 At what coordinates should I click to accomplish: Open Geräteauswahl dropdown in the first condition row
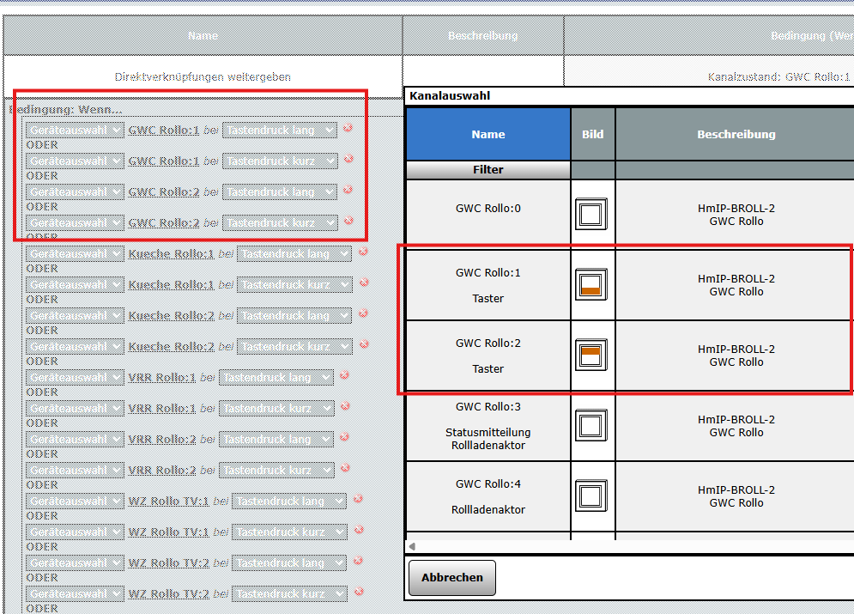76,131
